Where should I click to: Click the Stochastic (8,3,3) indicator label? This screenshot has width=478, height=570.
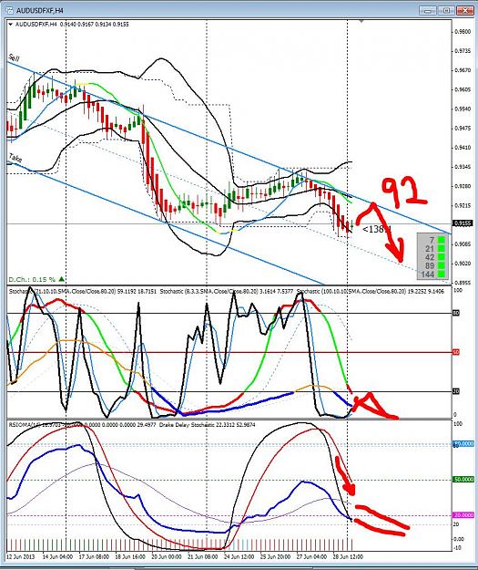click(227, 291)
